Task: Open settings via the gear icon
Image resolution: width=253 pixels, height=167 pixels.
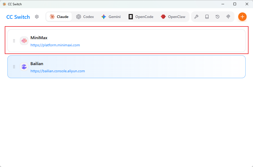Action: [x=37, y=17]
